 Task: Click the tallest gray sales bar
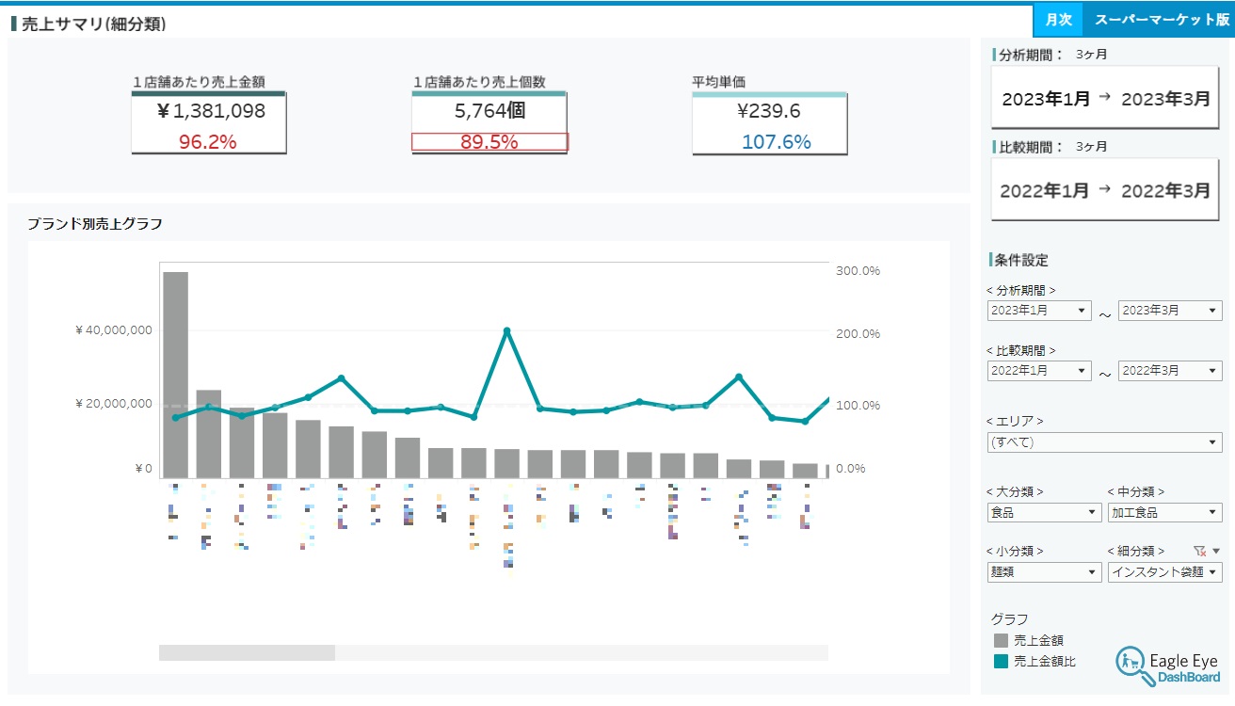point(176,375)
